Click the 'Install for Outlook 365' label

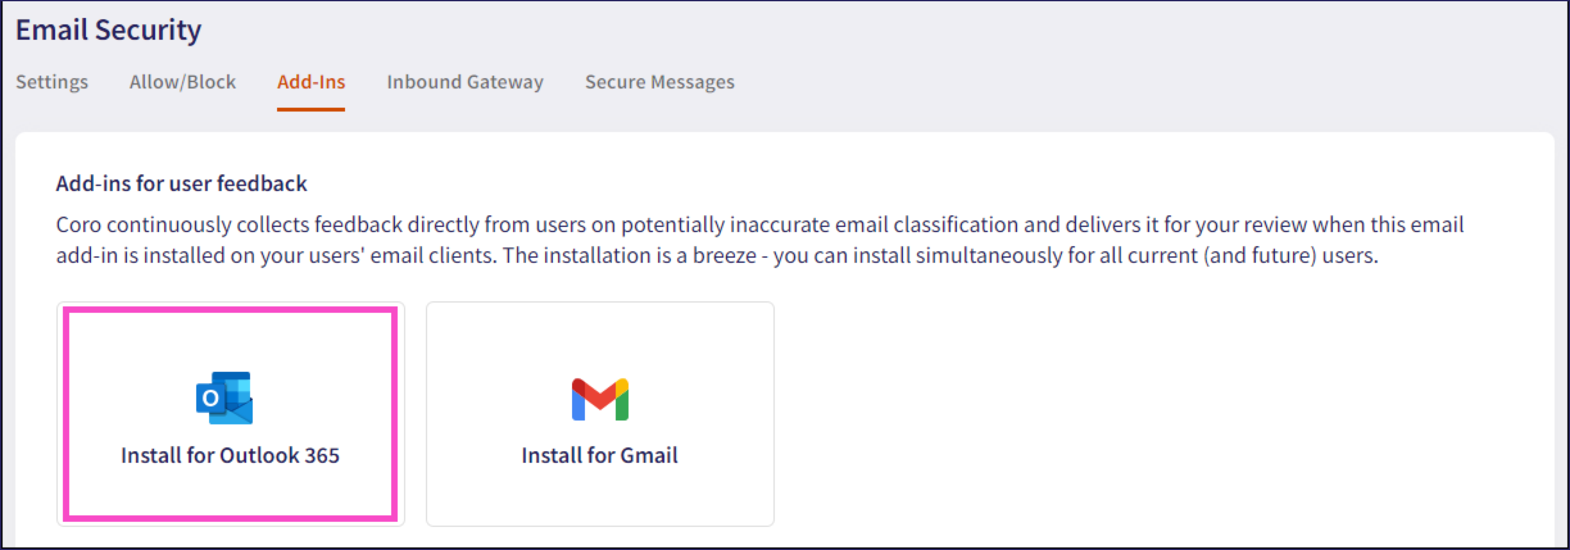click(x=230, y=455)
